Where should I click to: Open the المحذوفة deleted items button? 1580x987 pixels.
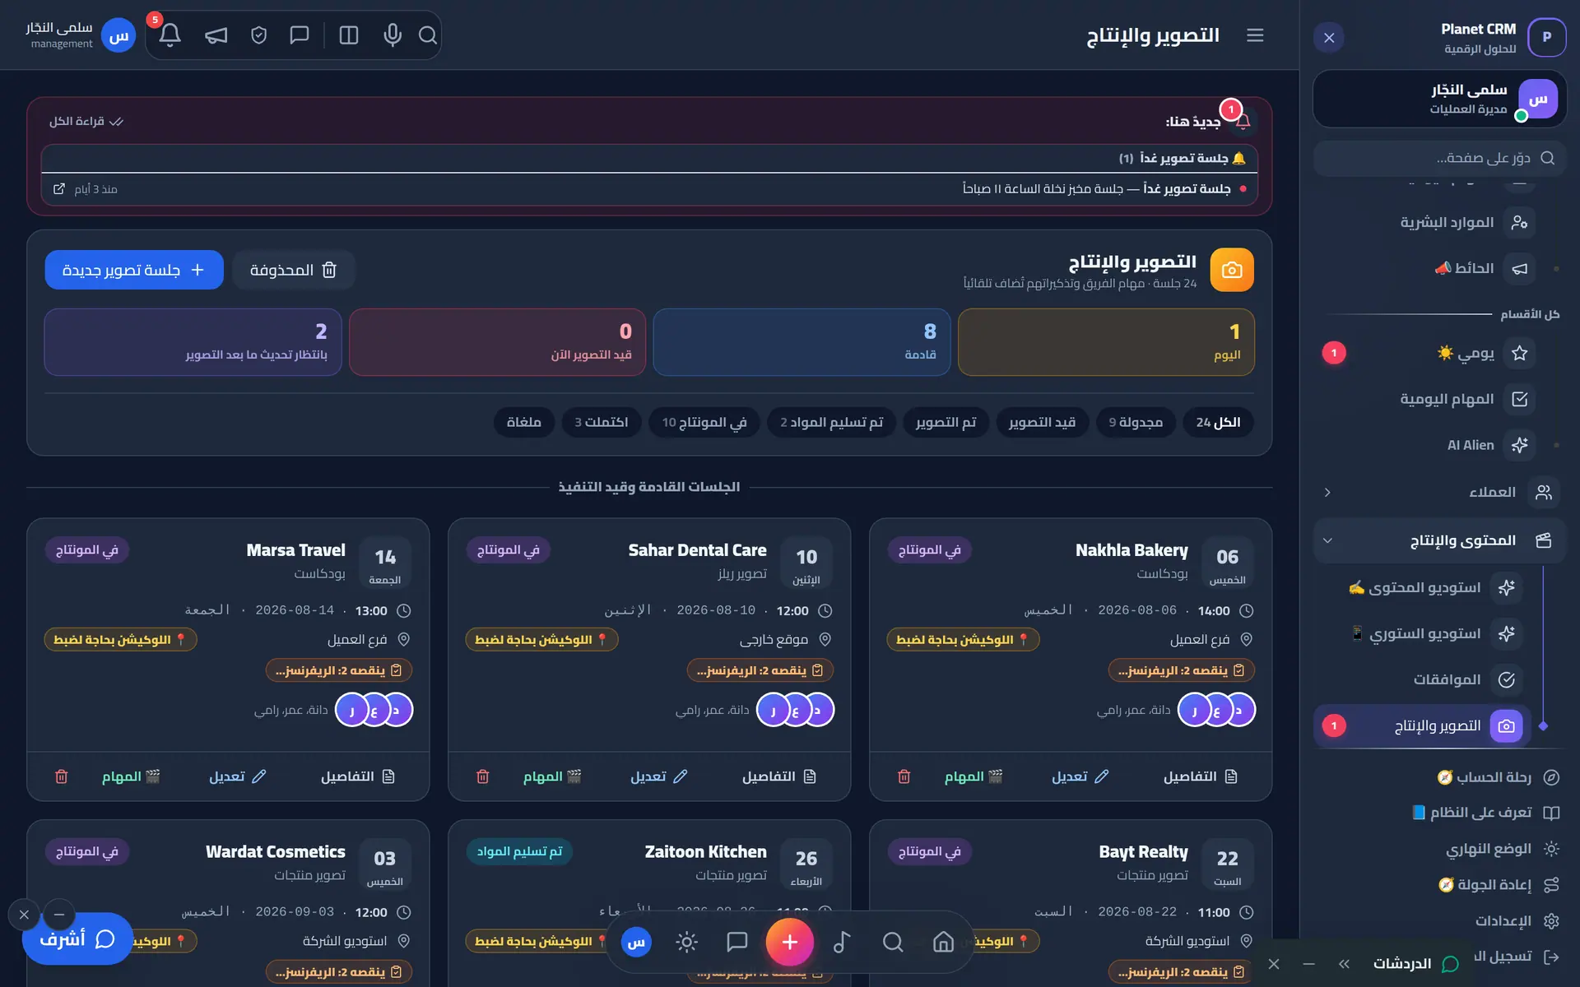click(x=293, y=270)
